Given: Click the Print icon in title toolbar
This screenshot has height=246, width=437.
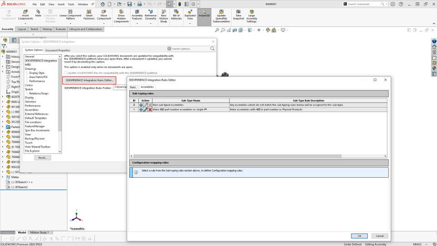Looking at the screenshot, I should coord(139,4).
